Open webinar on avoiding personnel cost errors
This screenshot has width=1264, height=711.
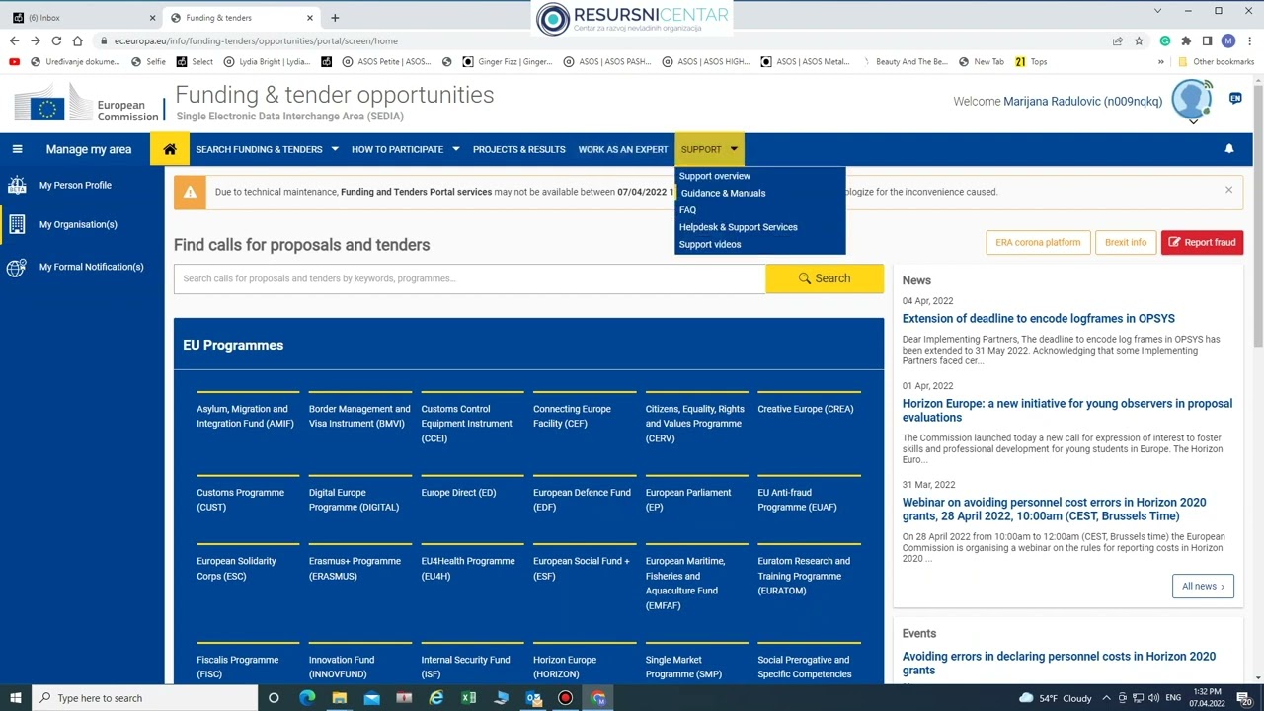point(1054,509)
